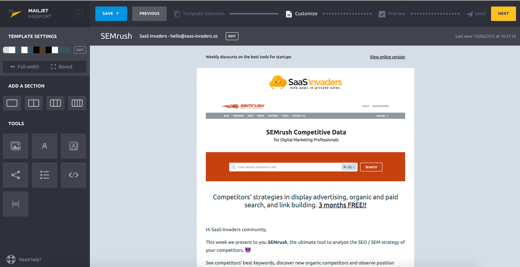
Task: Choose the Boxed layout option
Action: tap(61, 67)
